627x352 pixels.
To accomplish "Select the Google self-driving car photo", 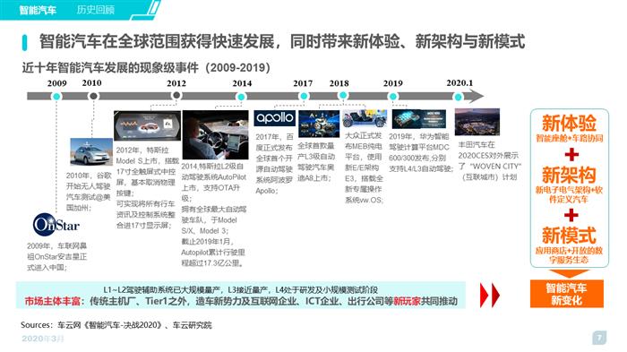I will pos(91,152).
